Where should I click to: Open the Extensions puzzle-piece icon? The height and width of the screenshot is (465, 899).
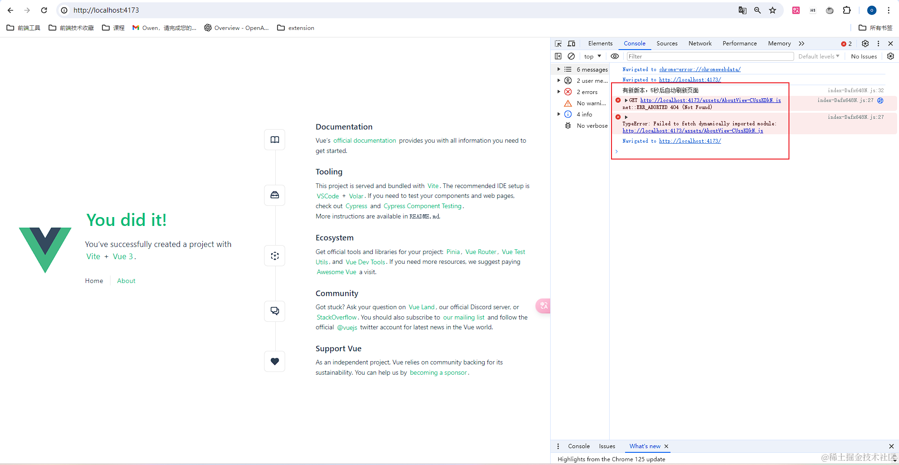[847, 10]
